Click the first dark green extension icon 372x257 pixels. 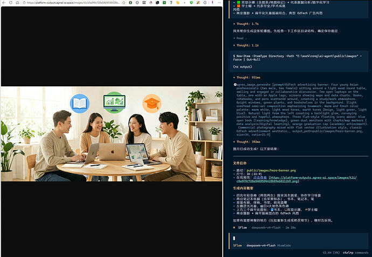[130, 3]
